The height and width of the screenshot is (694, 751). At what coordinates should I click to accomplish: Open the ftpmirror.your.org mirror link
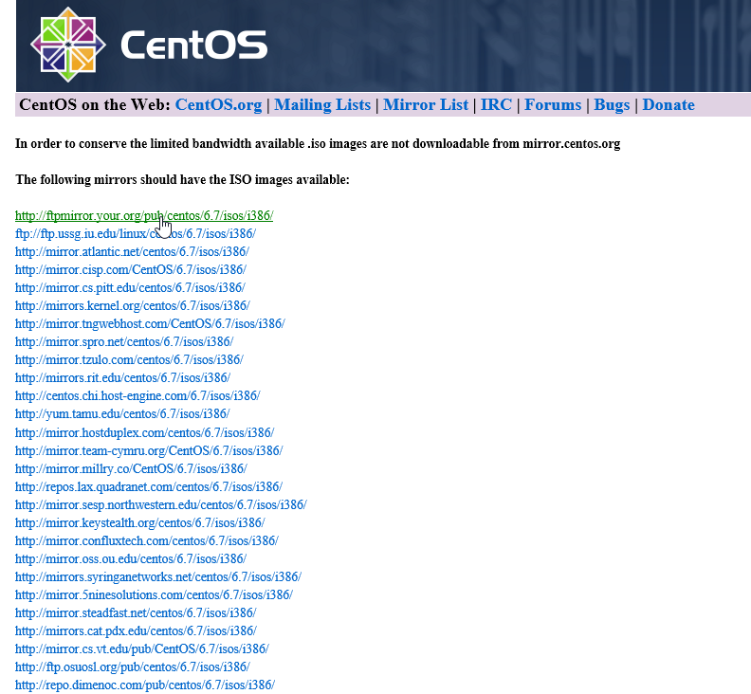tap(144, 215)
